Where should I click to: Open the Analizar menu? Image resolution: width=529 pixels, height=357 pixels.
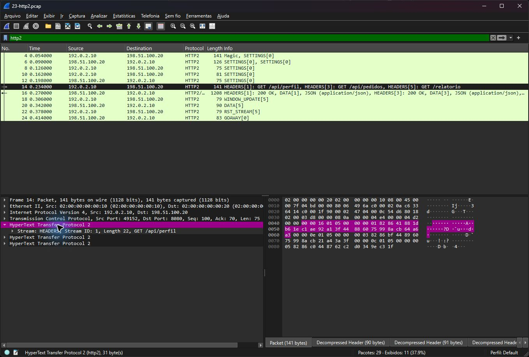pos(99,16)
